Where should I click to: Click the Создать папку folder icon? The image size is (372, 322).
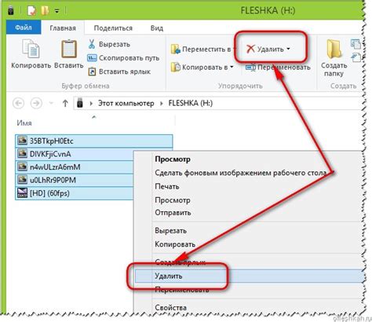pos(334,49)
